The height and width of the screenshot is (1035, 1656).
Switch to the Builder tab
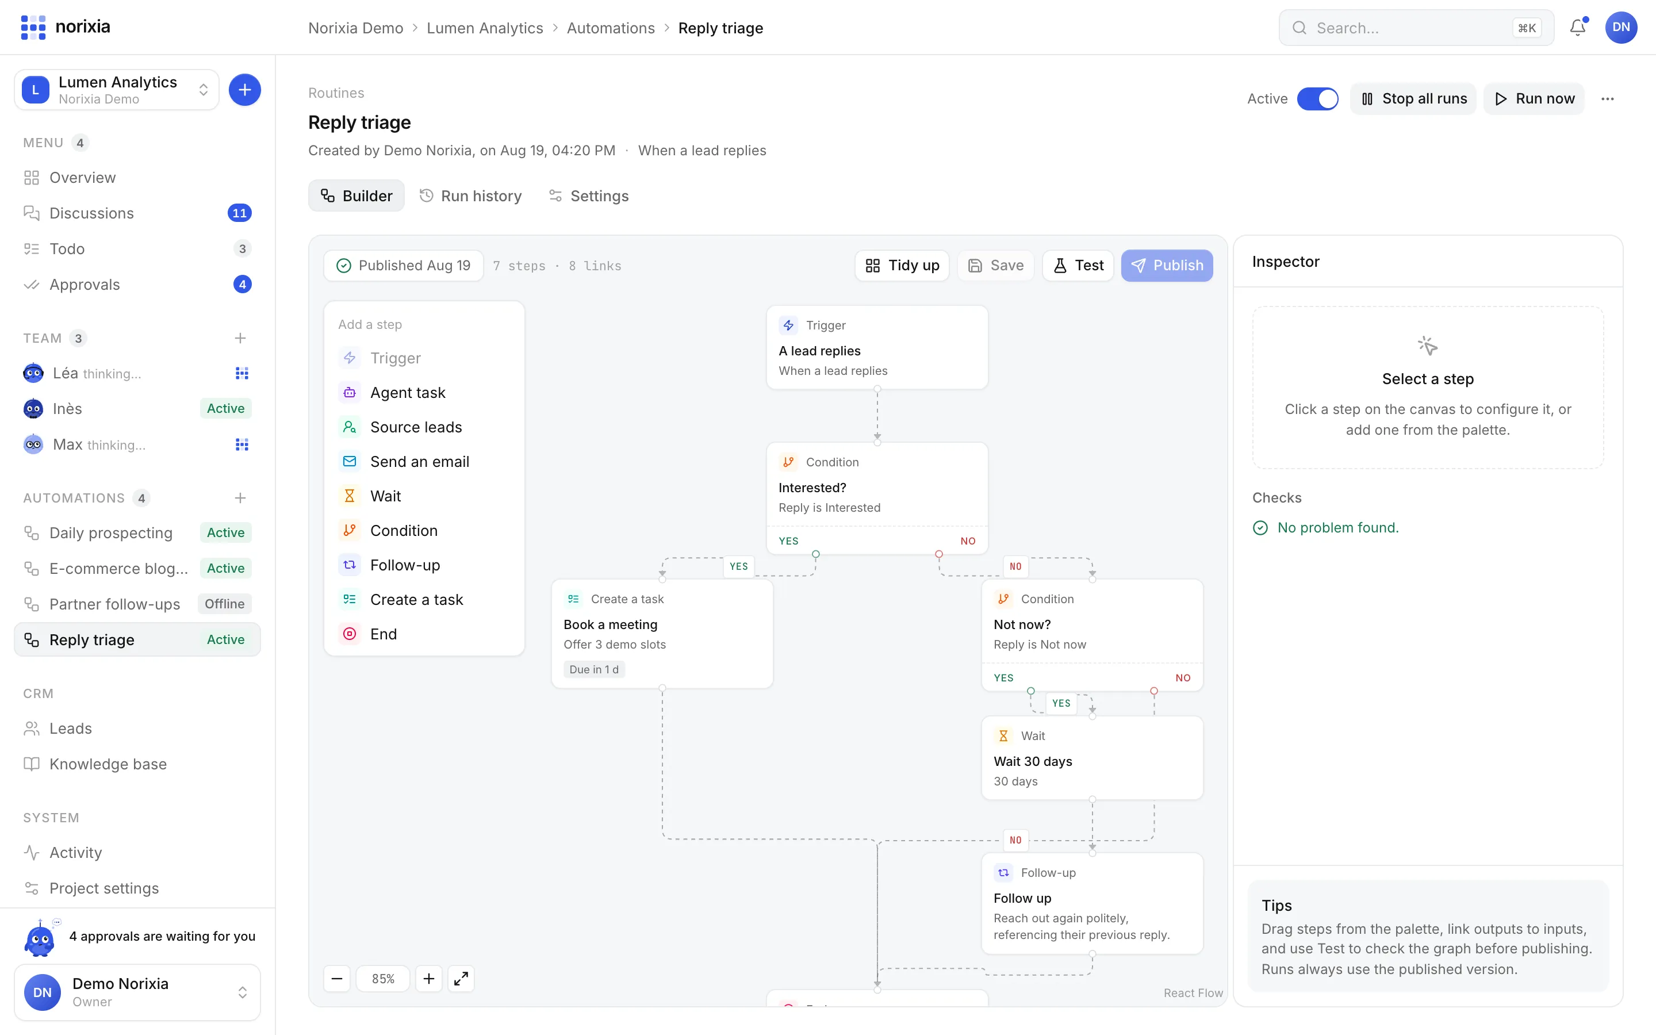tap(356, 195)
